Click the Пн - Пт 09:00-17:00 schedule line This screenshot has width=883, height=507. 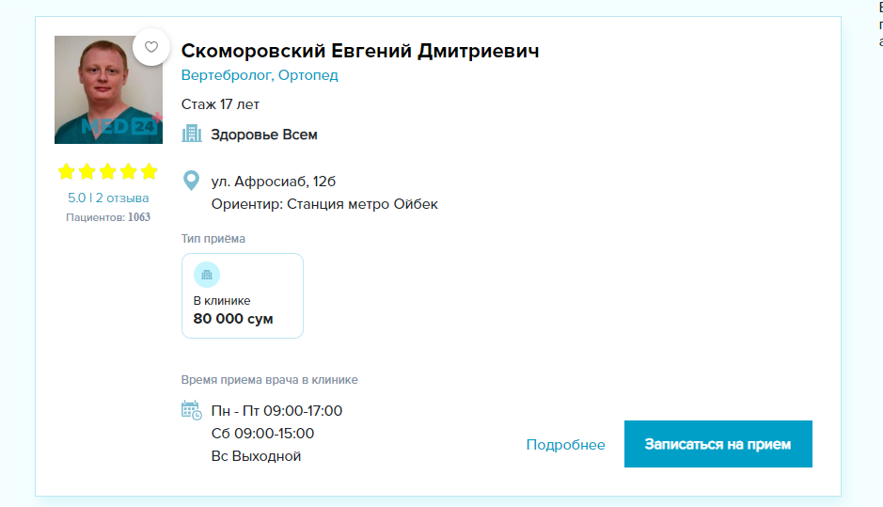click(276, 411)
